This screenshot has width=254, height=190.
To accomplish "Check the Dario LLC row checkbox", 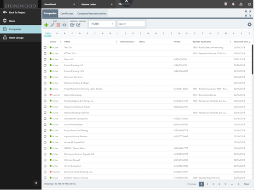I will tap(45, 59).
